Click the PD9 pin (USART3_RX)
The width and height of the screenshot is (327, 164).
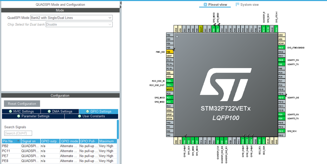[x=282, y=114]
